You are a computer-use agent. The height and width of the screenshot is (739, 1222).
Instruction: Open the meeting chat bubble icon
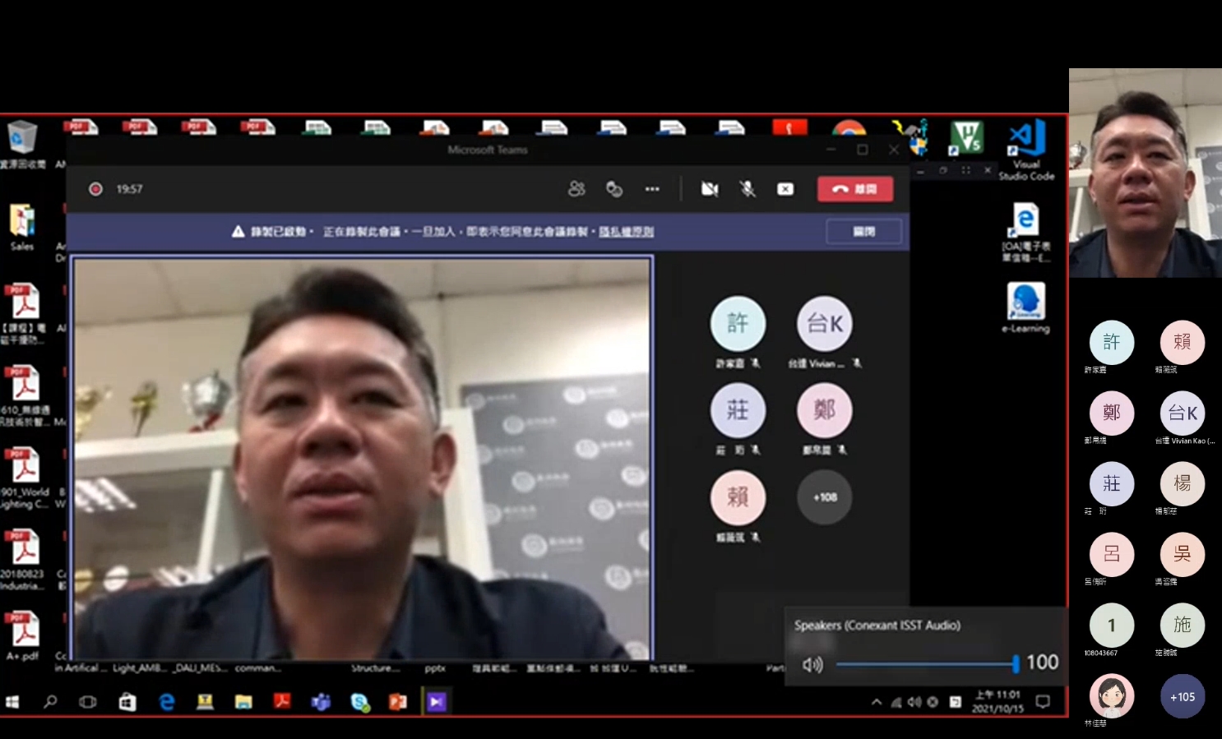tap(614, 189)
